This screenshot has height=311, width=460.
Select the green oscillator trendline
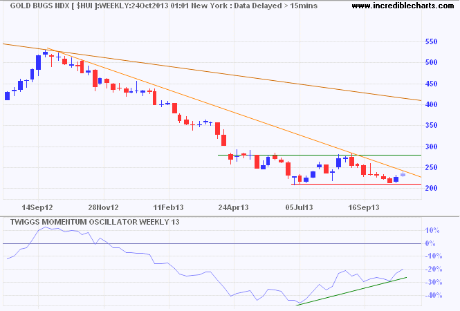point(352,291)
